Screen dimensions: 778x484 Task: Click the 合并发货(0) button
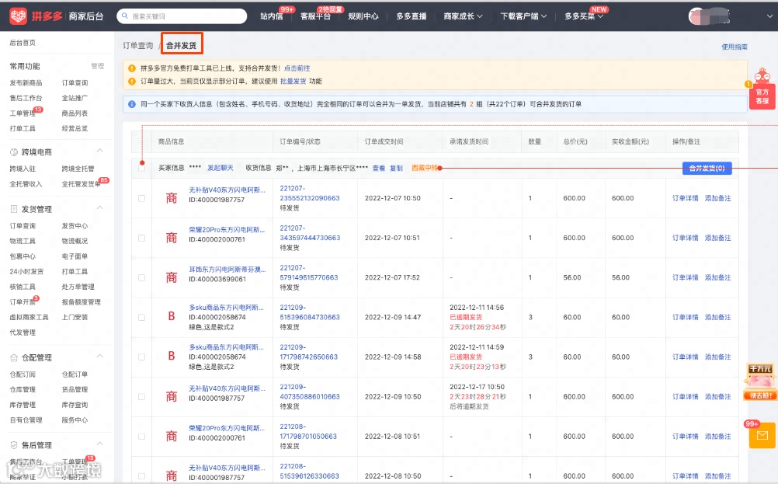click(x=707, y=169)
